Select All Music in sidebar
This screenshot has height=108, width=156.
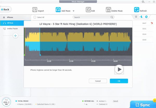(x=12, y=23)
